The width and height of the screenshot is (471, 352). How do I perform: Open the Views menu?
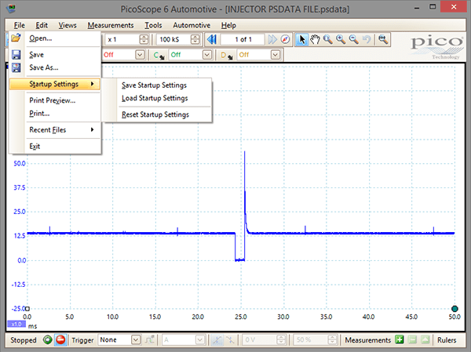click(x=68, y=25)
